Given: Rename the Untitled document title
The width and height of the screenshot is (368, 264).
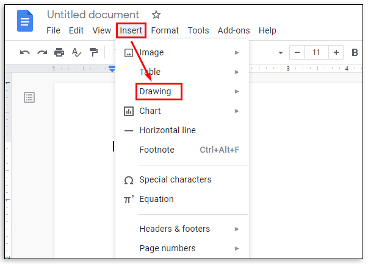Looking at the screenshot, I should (93, 15).
